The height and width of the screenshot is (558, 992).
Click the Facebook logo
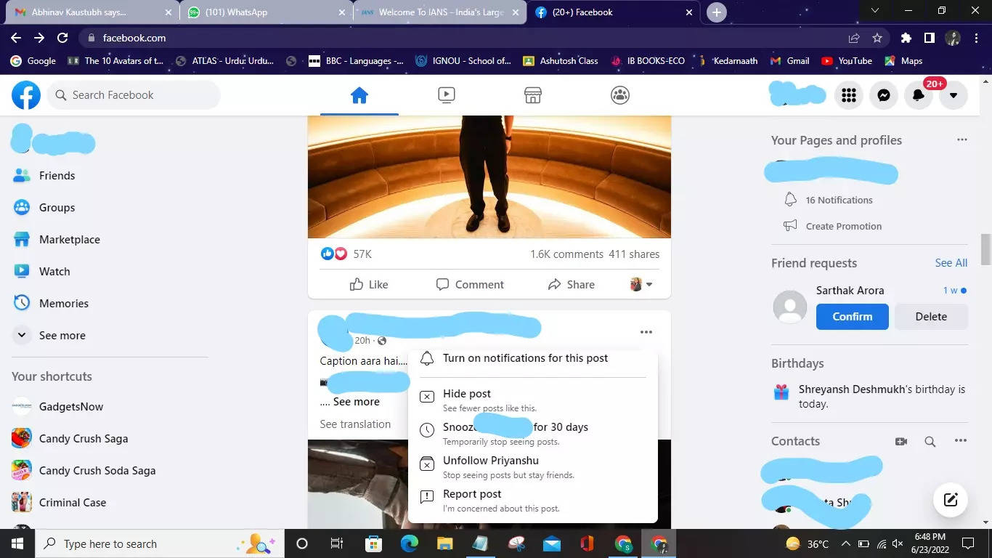[26, 95]
